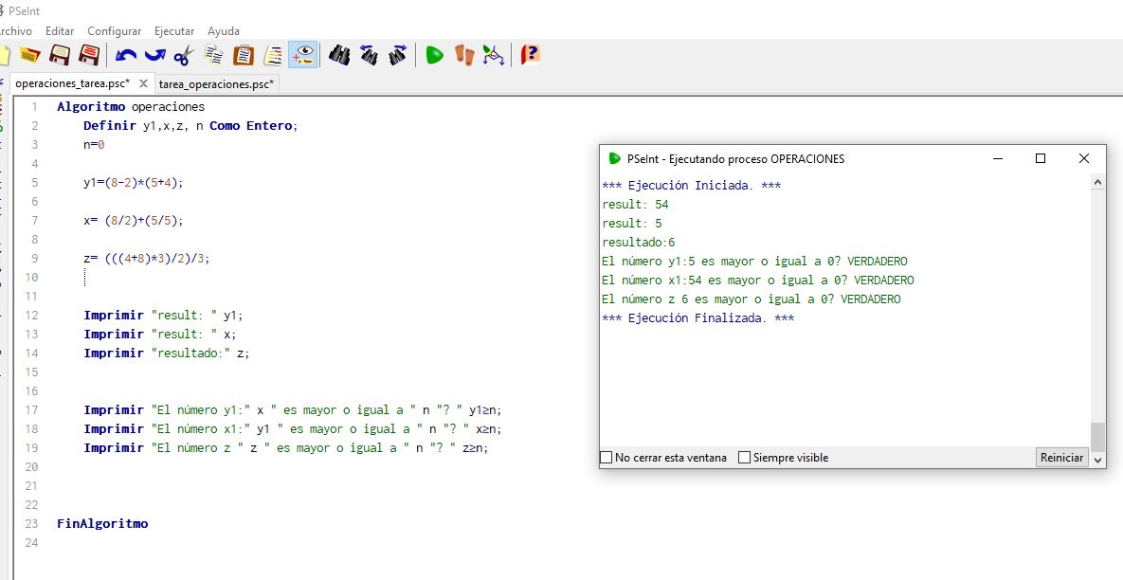This screenshot has height=580, width=1123.
Task: Click the Save As red floppy icon
Action: (x=89, y=55)
